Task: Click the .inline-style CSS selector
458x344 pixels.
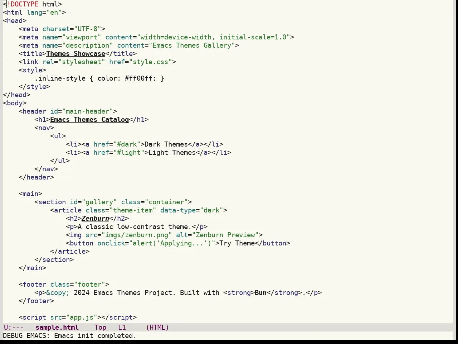Action: (x=60, y=78)
